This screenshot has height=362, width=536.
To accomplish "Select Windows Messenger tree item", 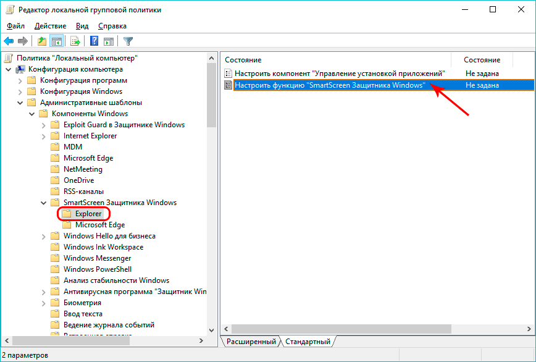I will 97,258.
